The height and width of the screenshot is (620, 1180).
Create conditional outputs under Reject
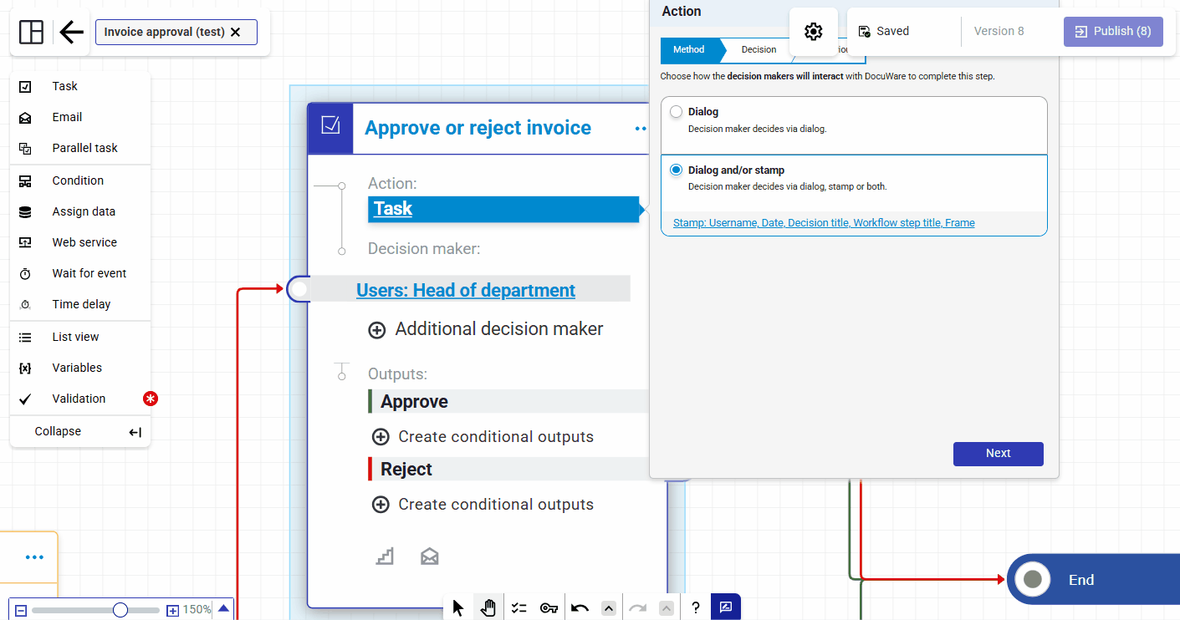[x=483, y=505]
